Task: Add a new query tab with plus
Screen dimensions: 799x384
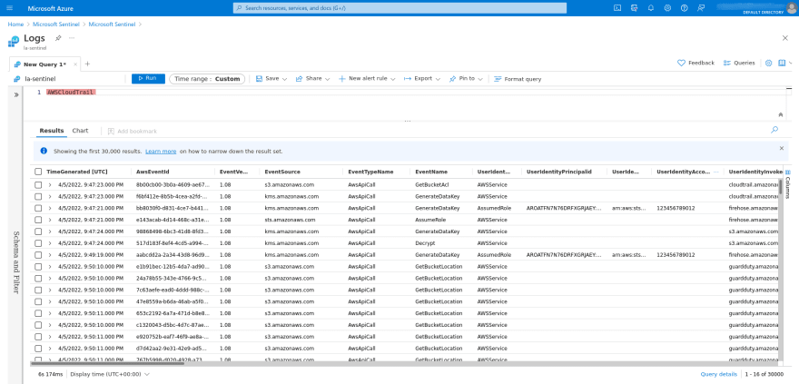Action: click(x=88, y=64)
